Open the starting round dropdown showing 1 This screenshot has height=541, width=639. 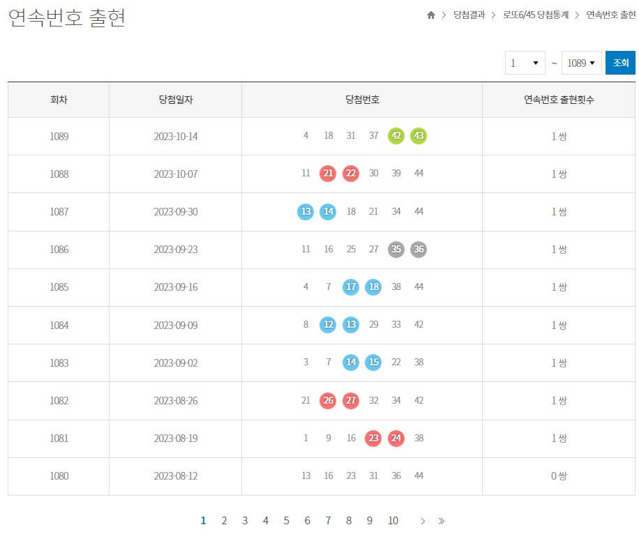525,62
